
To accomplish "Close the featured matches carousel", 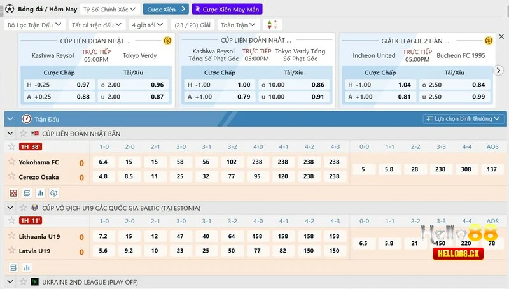I will 501,37.
